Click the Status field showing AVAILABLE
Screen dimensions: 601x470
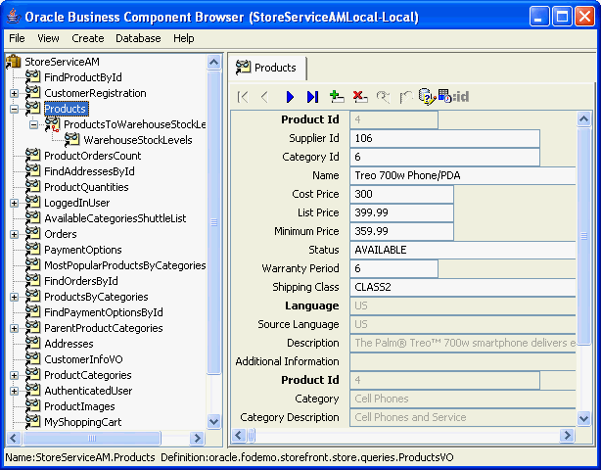coord(463,250)
